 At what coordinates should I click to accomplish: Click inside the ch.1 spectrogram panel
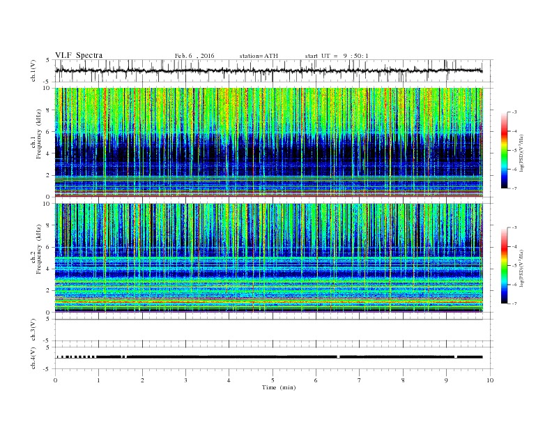[268, 142]
